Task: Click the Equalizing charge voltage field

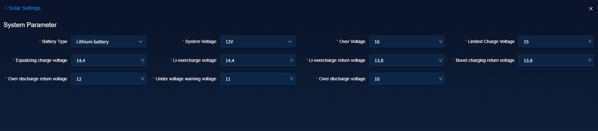Action: (105, 60)
